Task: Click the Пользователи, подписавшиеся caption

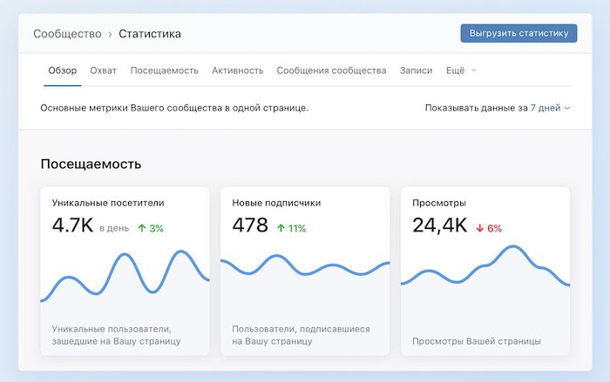Action: [301, 335]
